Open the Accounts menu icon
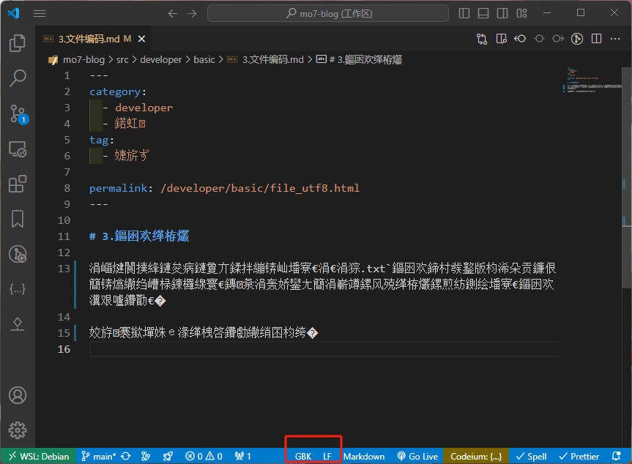The height and width of the screenshot is (464, 632). 18,395
